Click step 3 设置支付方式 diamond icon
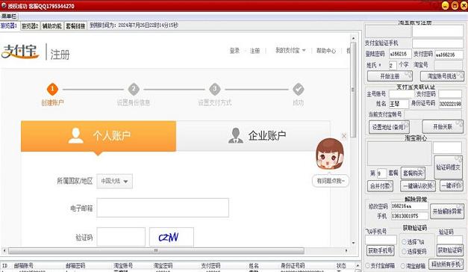Image resolution: width=468 pixels, height=272 pixels. tap(215, 89)
